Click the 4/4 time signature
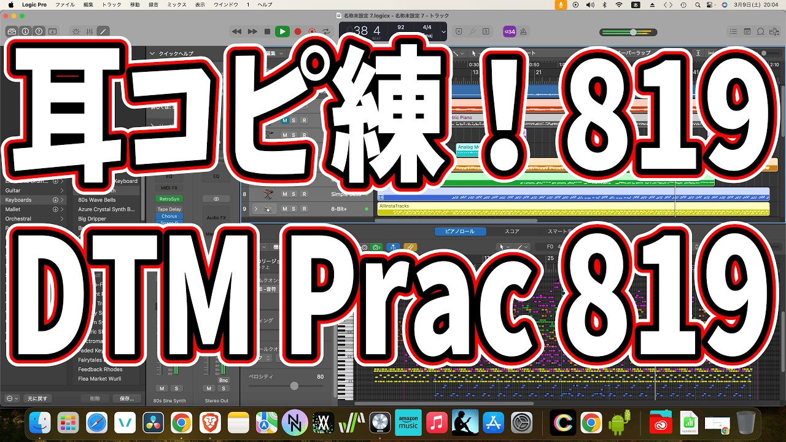786x442 pixels. [427, 27]
